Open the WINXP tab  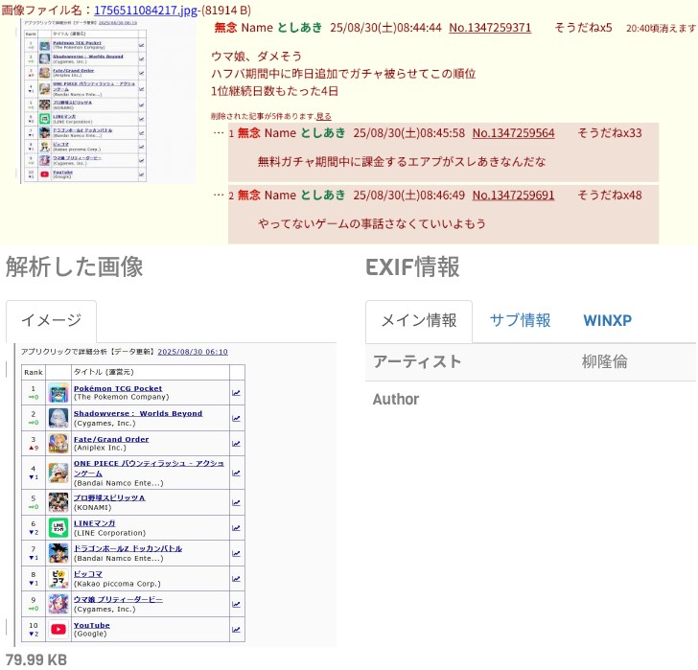pyautogui.click(x=607, y=320)
